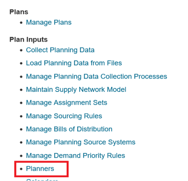Click Collect Planning Data
Viewport: 188px width, 181px height.
(x=60, y=50)
